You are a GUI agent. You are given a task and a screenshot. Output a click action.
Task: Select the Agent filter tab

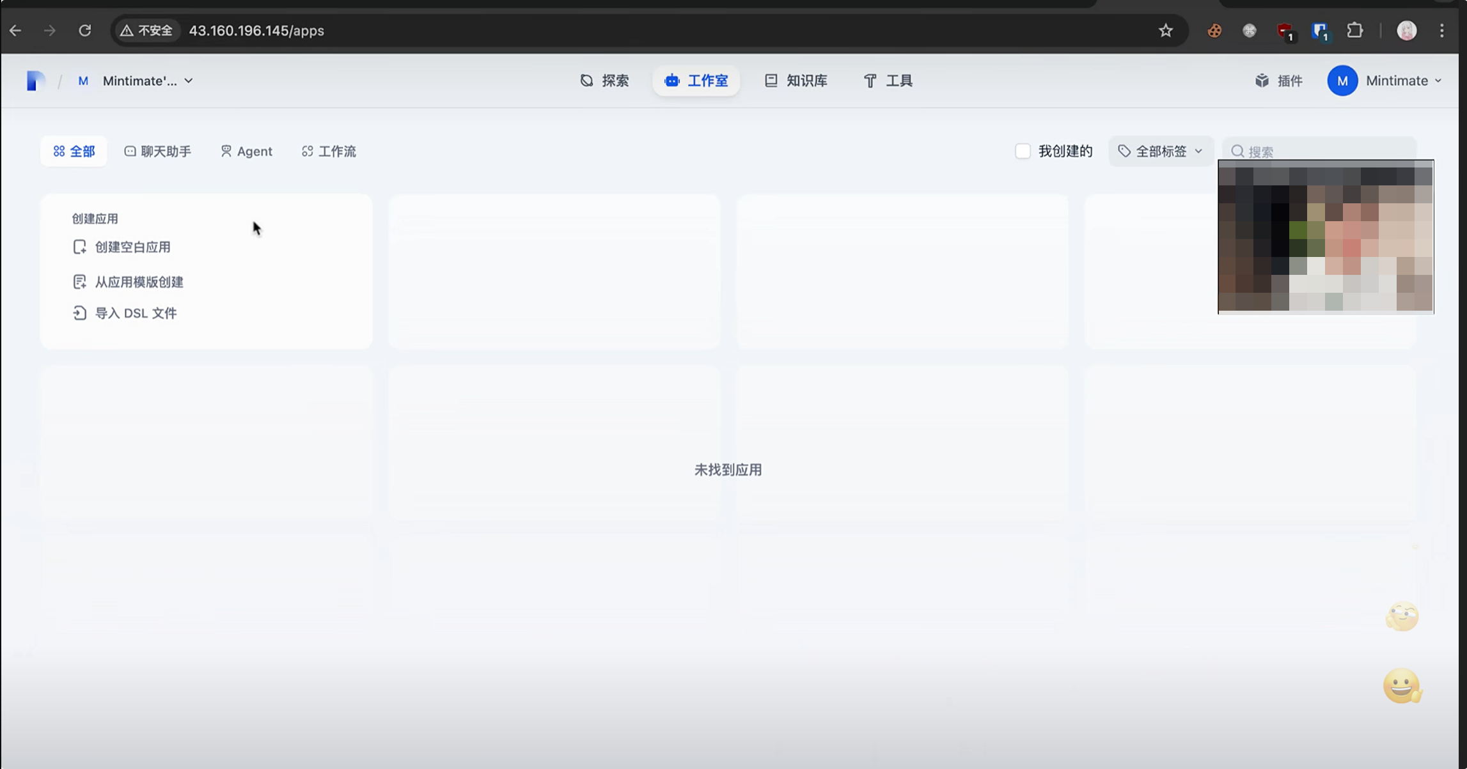point(246,151)
